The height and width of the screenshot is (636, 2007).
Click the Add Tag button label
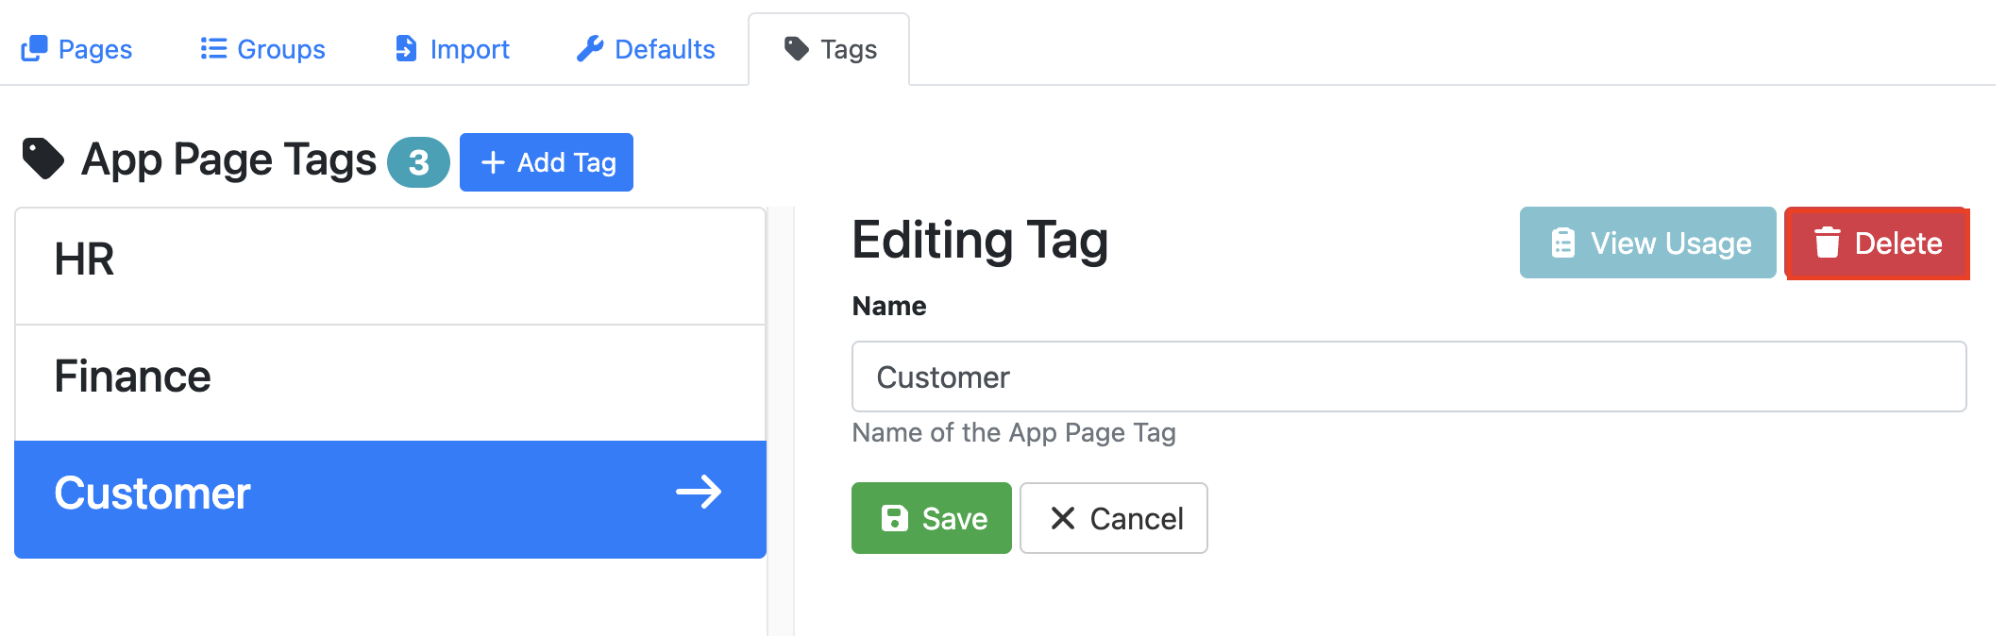tap(566, 162)
